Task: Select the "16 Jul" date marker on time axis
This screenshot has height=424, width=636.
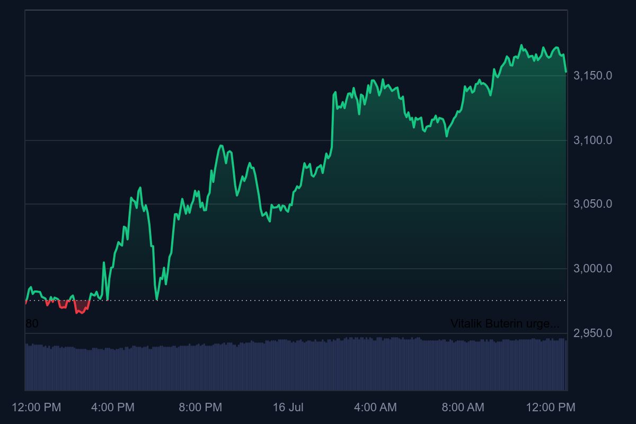Action: (288, 408)
